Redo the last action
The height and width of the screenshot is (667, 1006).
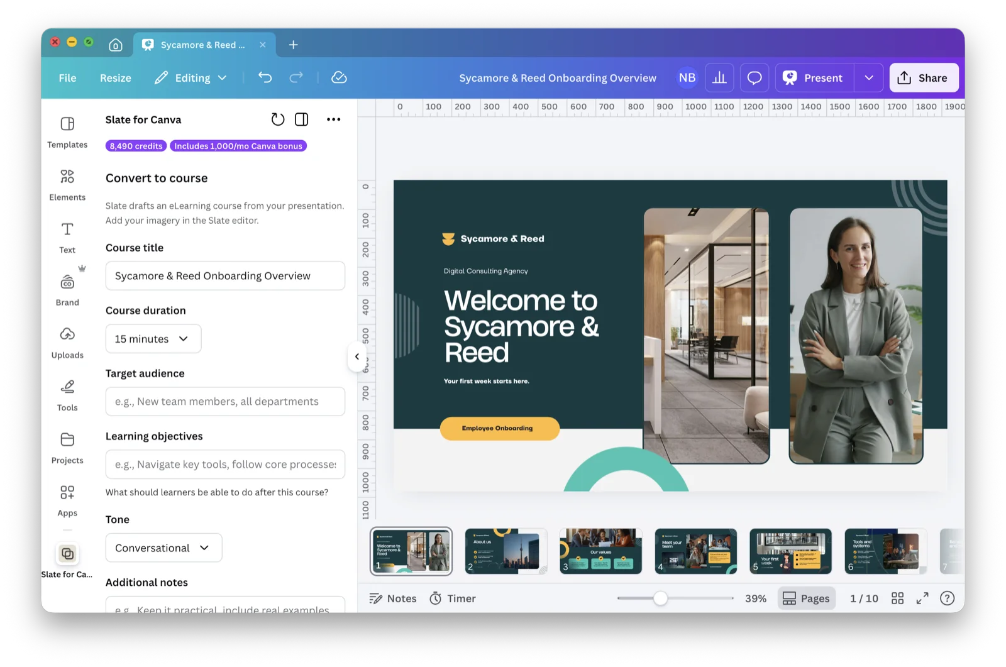(296, 77)
